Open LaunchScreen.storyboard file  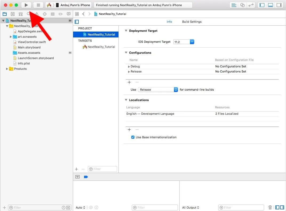(36, 58)
